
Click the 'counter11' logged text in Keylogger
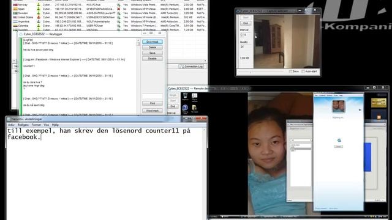click(x=29, y=66)
